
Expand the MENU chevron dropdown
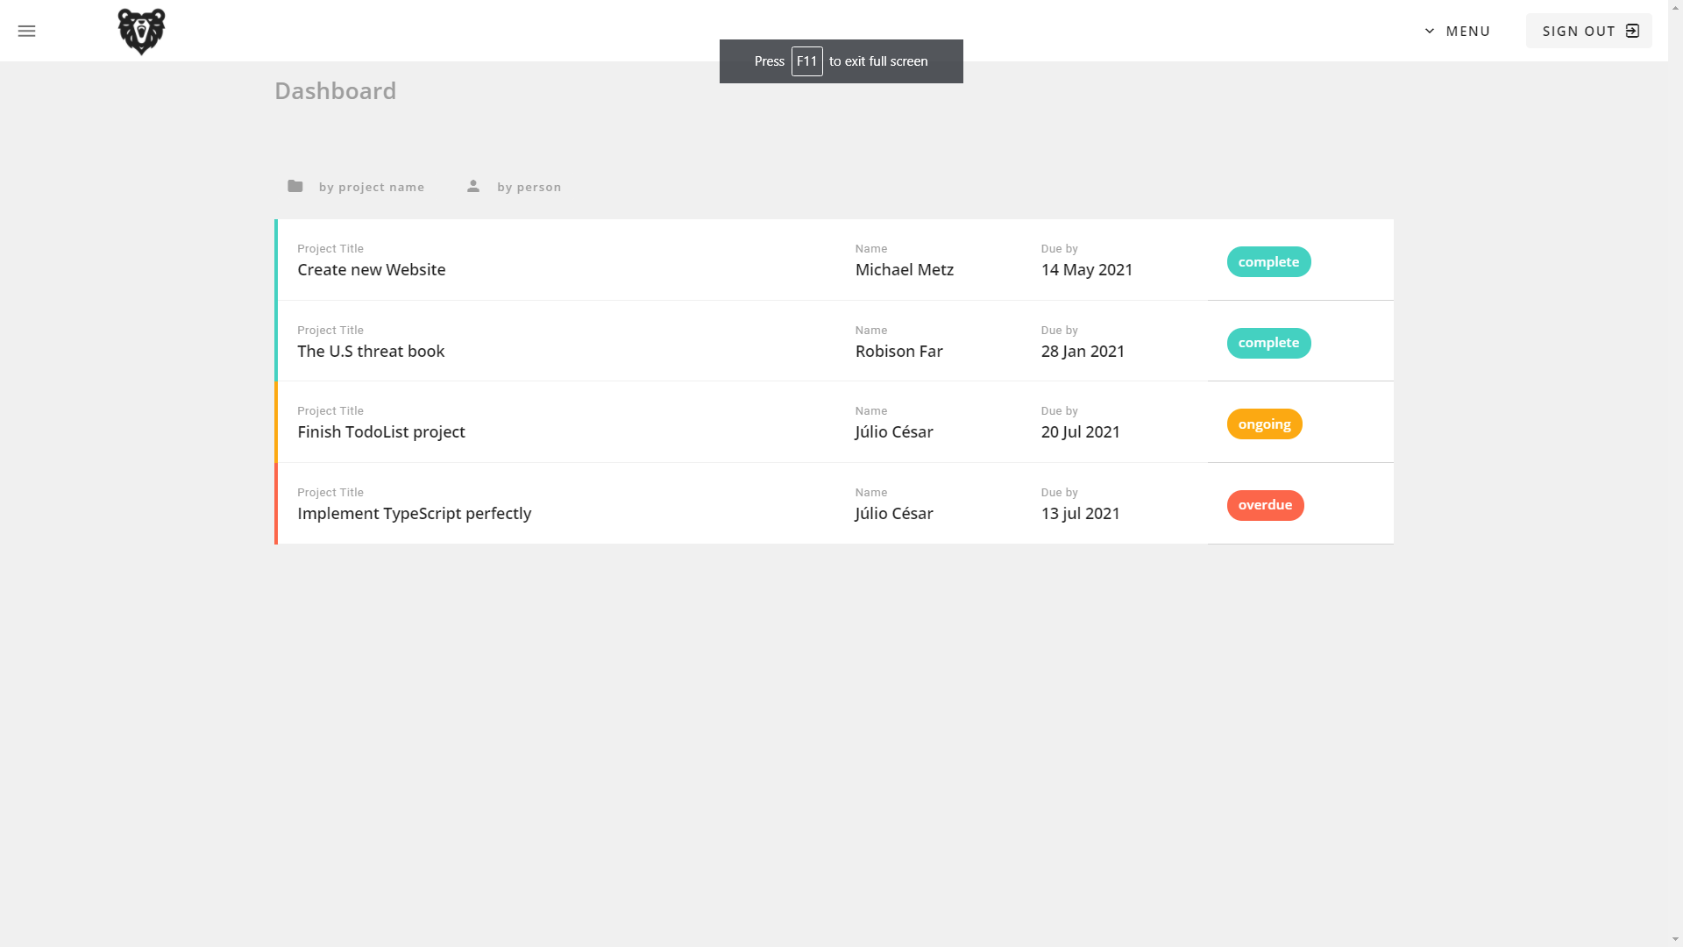pos(1428,30)
